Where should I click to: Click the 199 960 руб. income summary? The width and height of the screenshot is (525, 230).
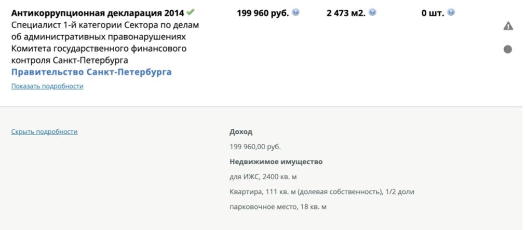click(263, 13)
